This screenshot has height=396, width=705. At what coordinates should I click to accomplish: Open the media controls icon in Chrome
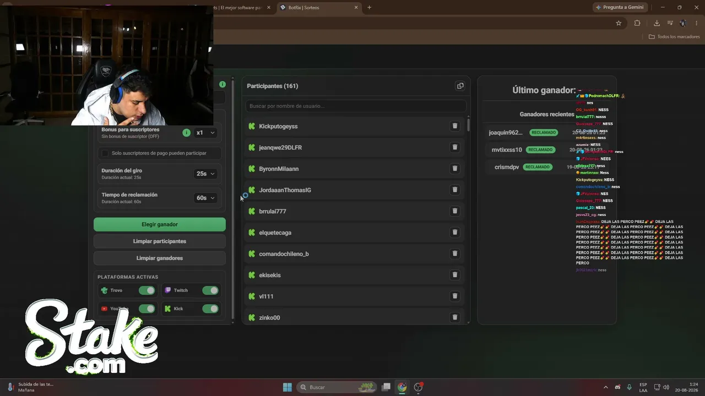[x=670, y=23]
